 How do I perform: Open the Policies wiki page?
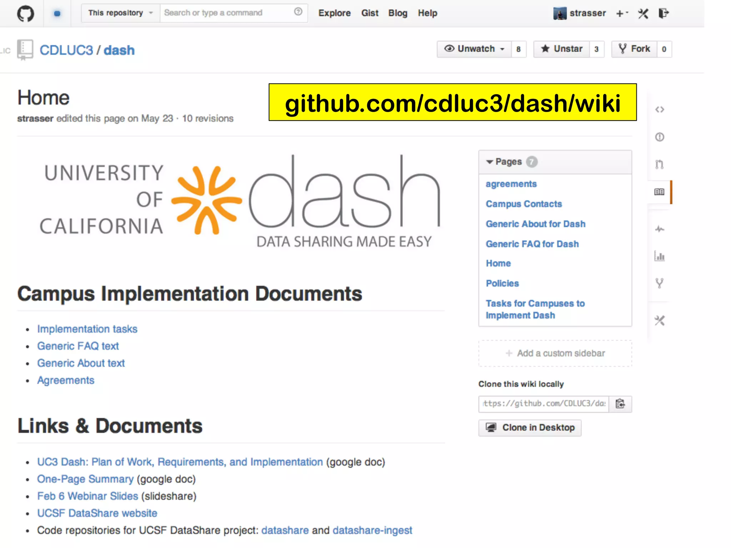point(502,283)
